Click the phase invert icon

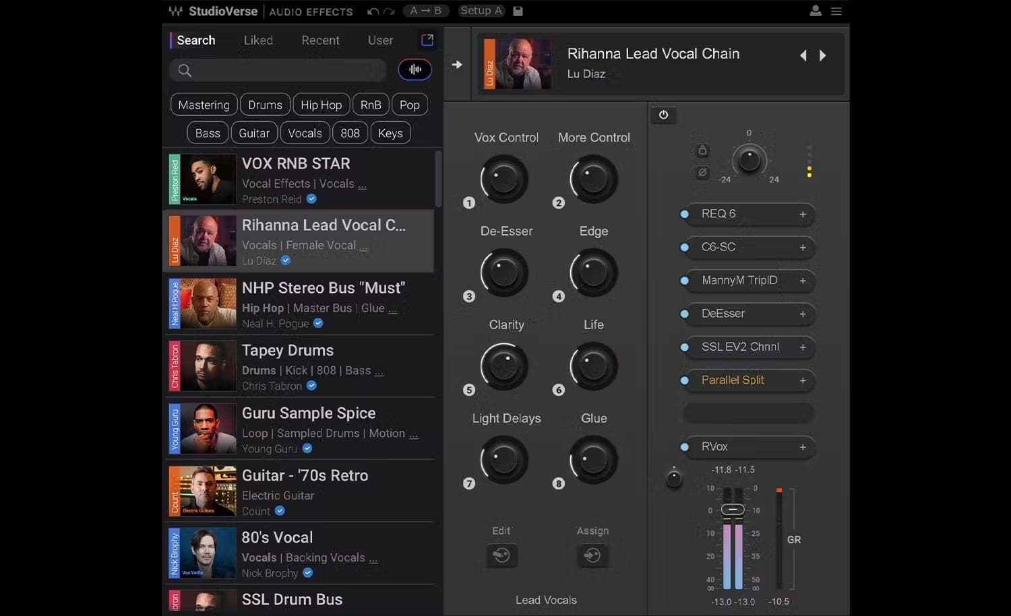(702, 172)
